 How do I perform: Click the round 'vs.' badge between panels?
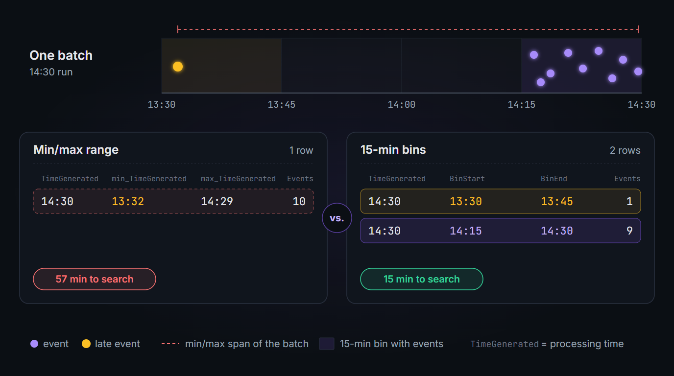click(337, 218)
